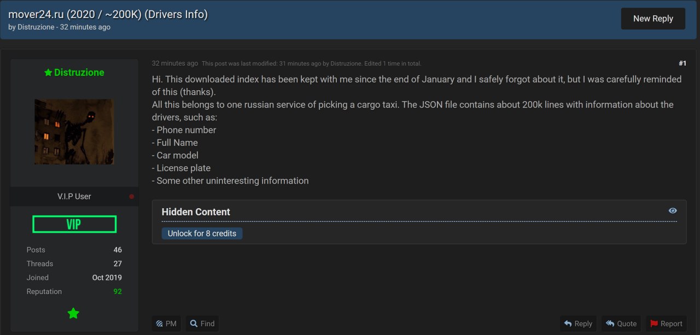Open private message with PM button
This screenshot has width=700, height=335.
[166, 324]
